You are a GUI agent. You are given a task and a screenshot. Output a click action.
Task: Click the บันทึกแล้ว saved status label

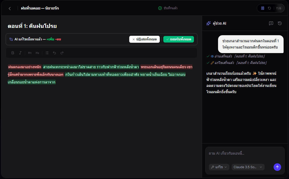170,8
